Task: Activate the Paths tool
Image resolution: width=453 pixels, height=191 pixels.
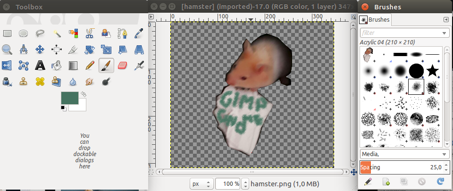Action: click(x=123, y=33)
